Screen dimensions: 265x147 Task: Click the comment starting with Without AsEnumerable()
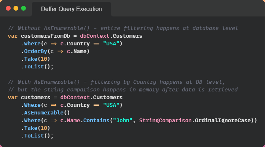(x=123, y=28)
